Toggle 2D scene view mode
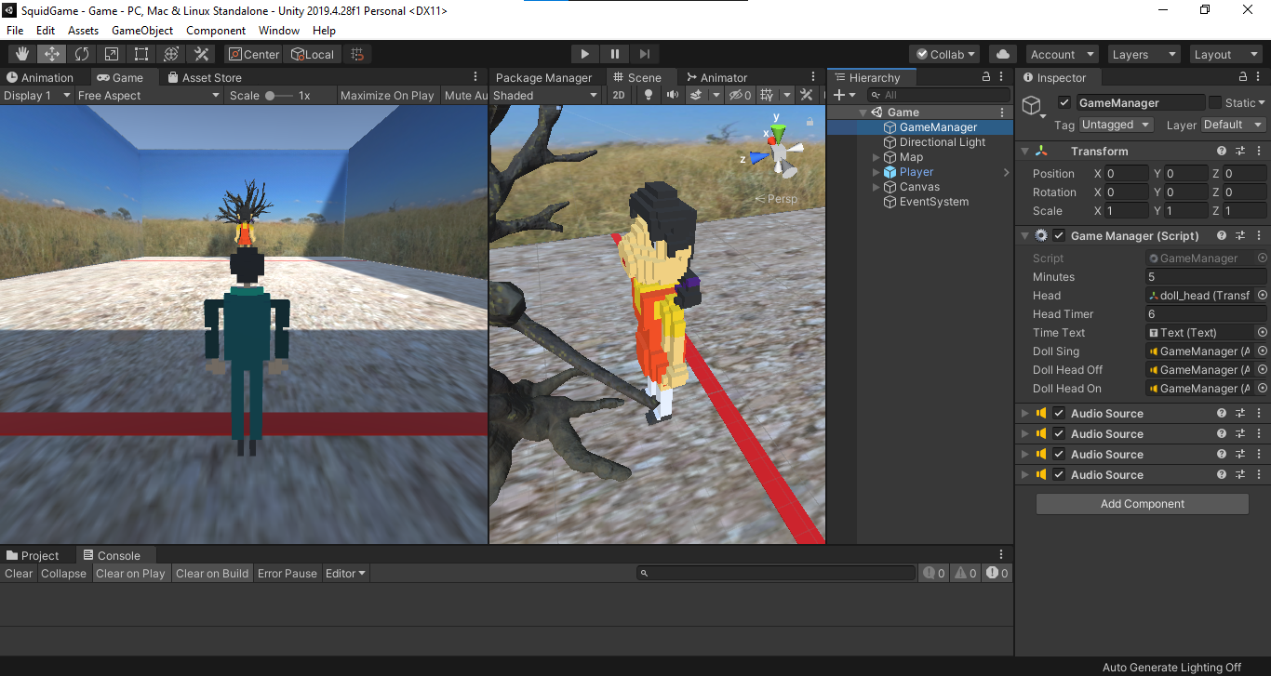This screenshot has width=1271, height=676. (619, 95)
